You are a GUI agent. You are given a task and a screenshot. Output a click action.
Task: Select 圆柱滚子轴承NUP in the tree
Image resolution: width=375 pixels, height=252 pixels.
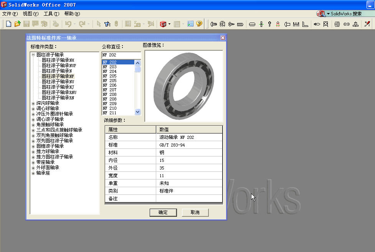pyautogui.click(x=59, y=66)
